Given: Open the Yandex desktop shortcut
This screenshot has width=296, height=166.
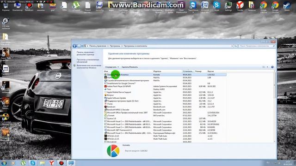Looking at the screenshot, I should point(240,6).
